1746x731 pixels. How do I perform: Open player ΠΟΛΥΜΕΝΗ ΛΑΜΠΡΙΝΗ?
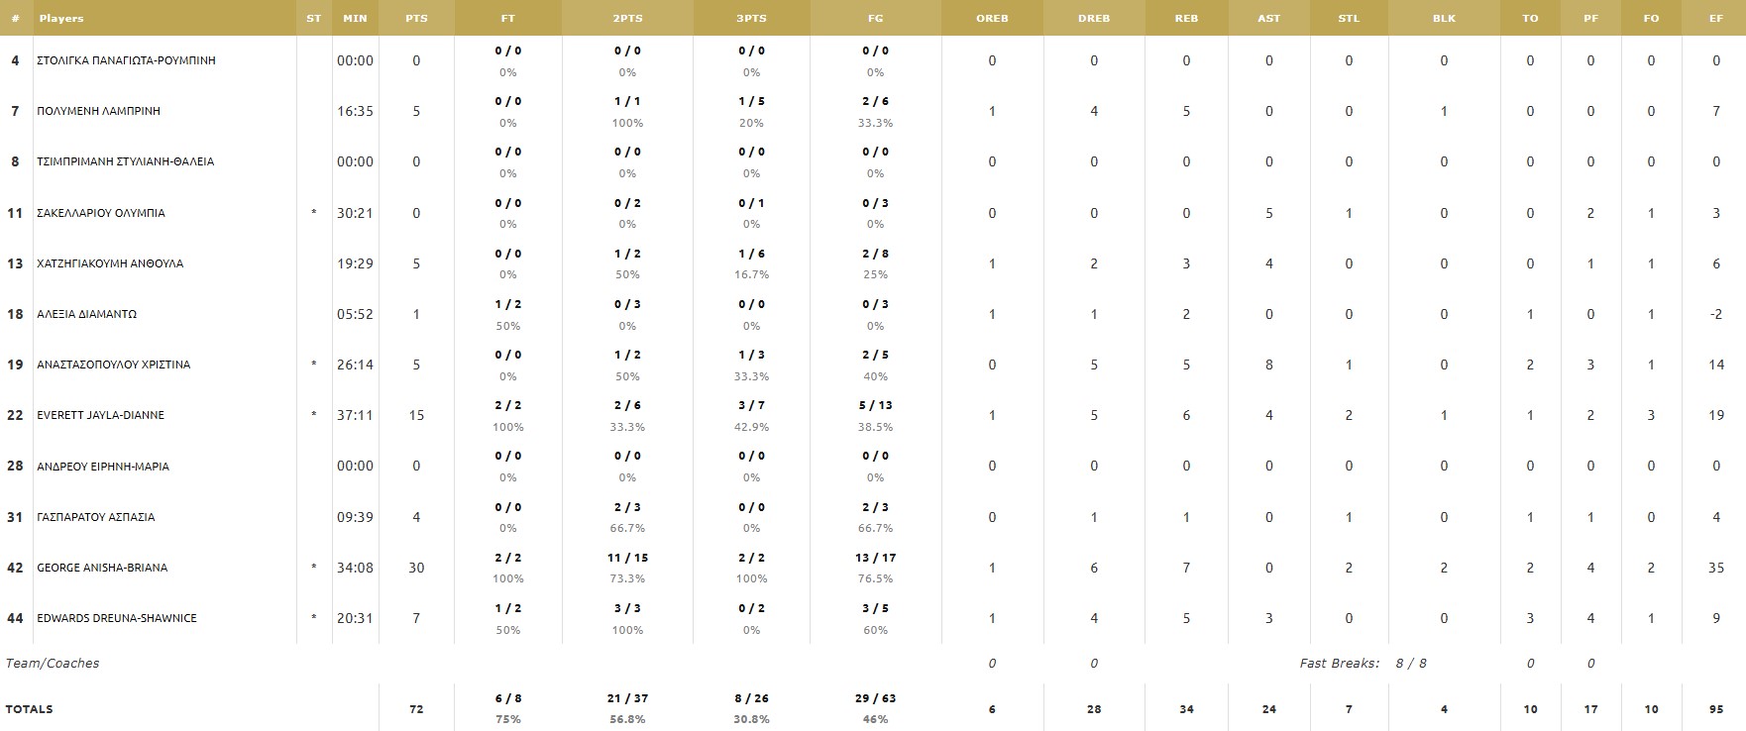98,111
